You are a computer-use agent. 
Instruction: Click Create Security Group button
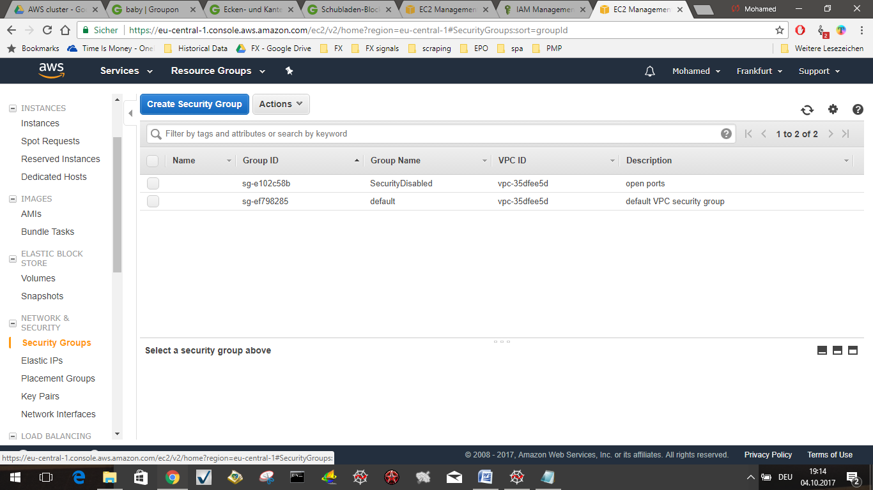click(194, 104)
